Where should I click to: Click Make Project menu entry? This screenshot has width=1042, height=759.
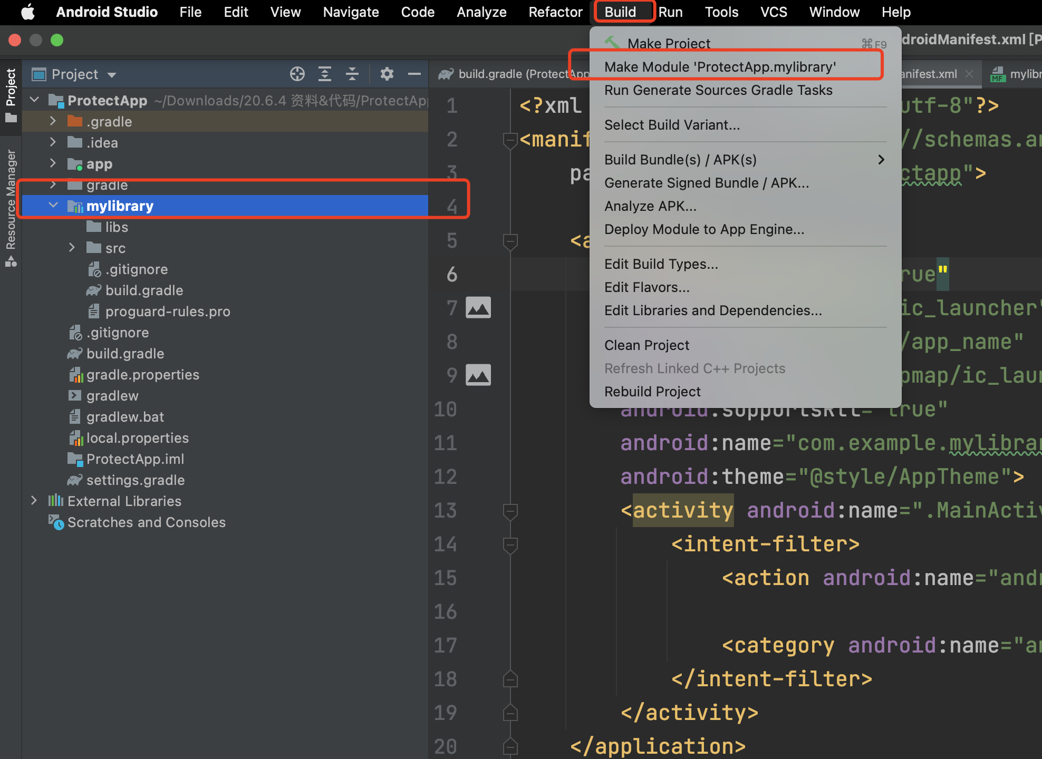tap(745, 44)
